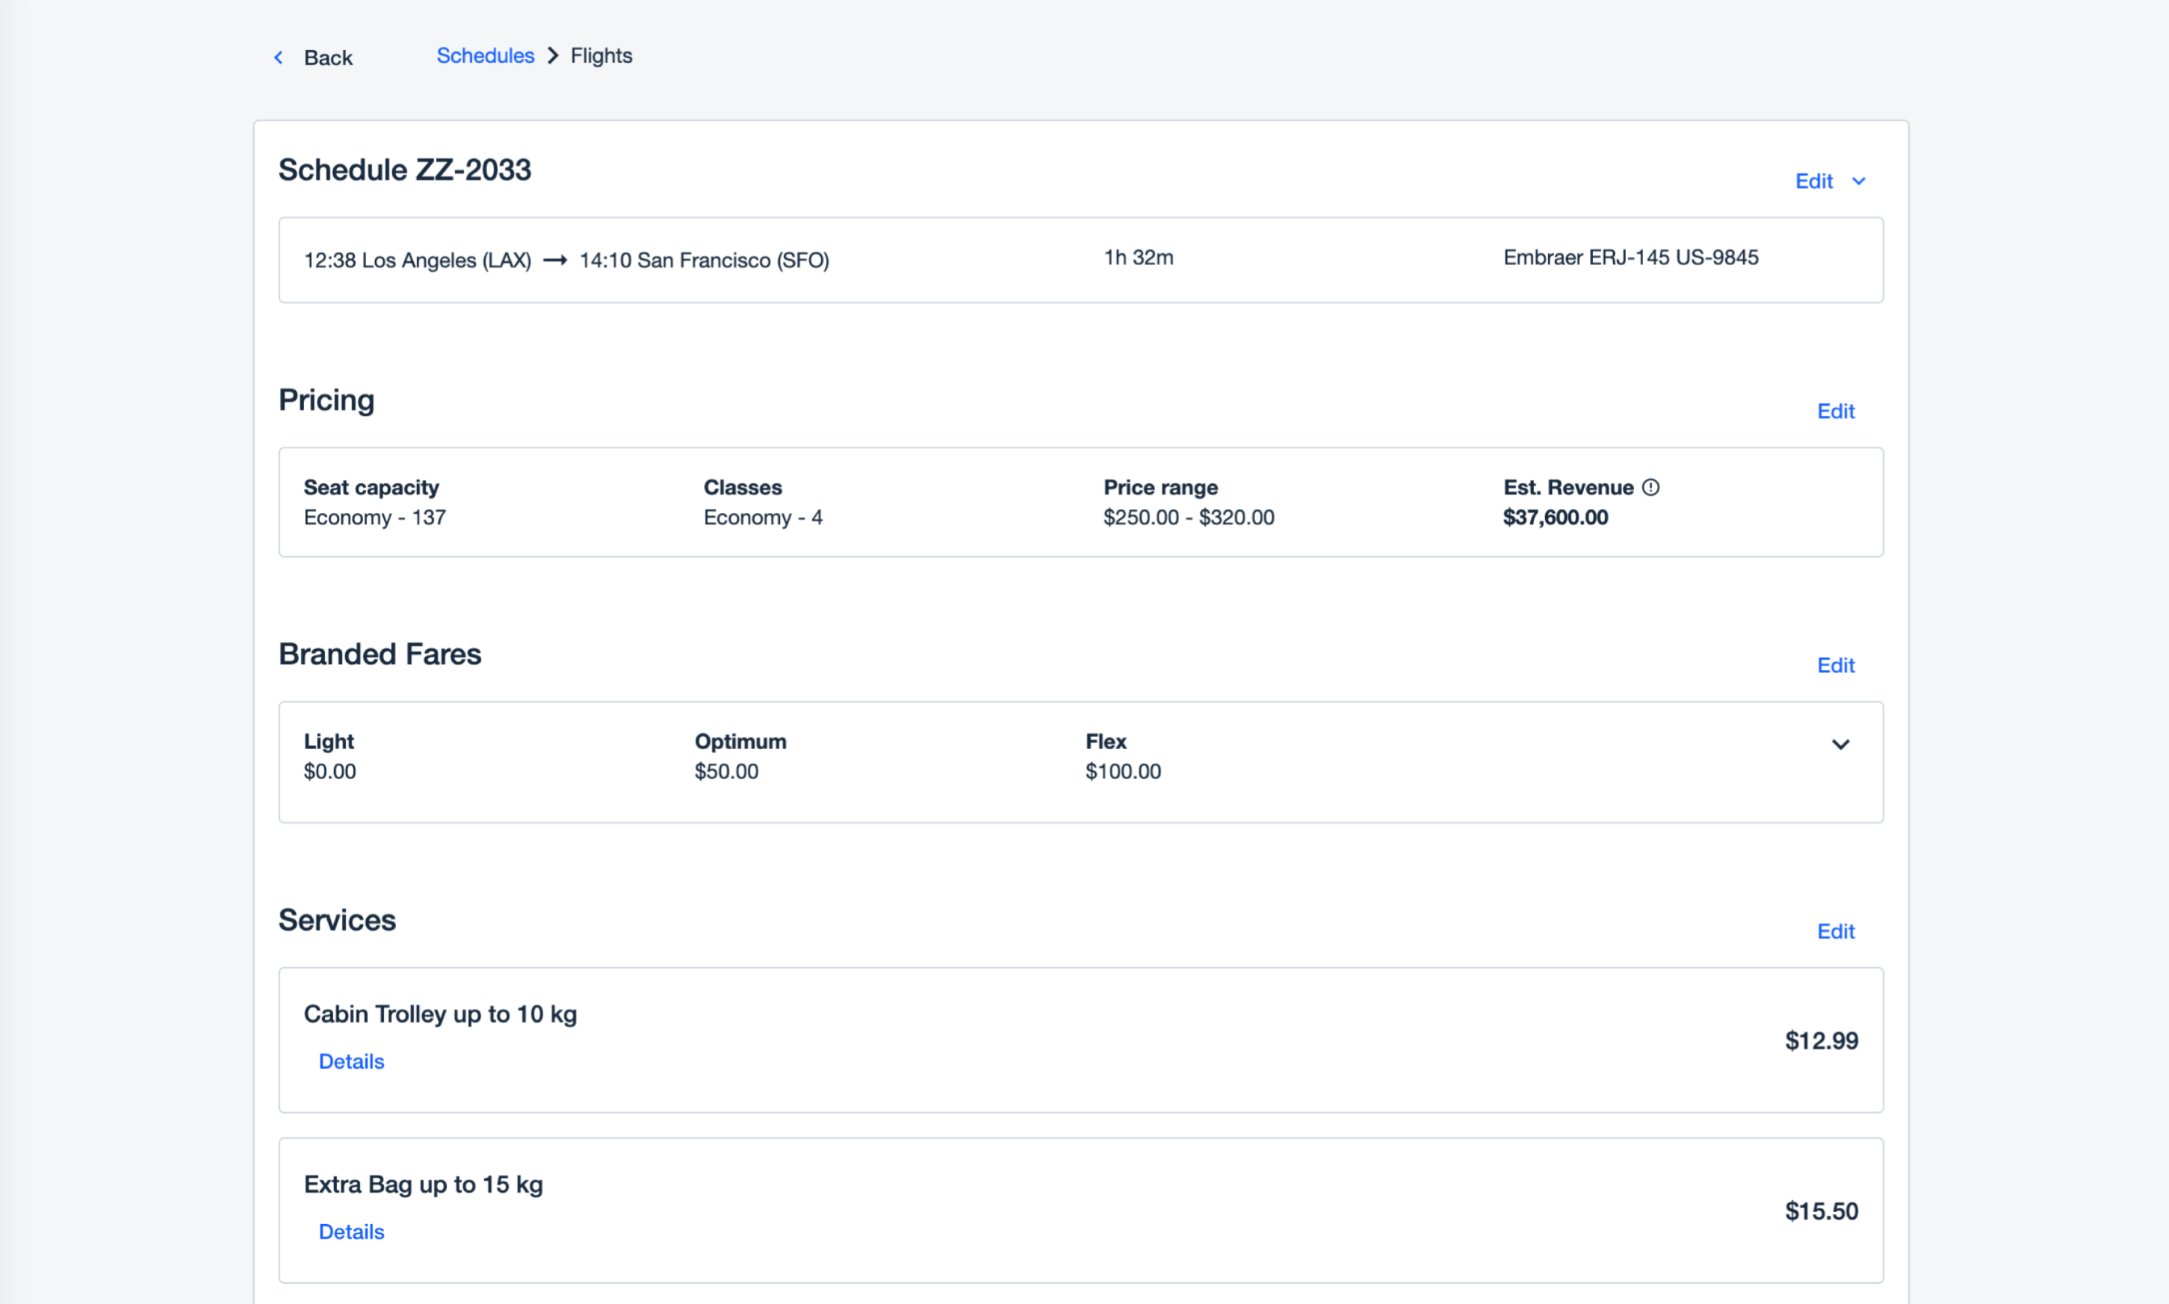
Task: Click the LAX to SFO flight row
Action: point(1080,260)
